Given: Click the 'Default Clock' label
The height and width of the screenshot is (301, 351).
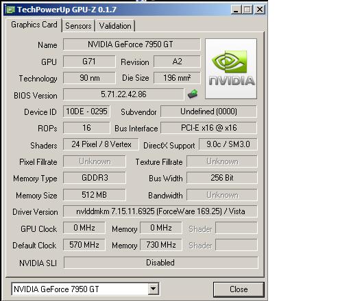Looking at the screenshot, I should [34, 246].
